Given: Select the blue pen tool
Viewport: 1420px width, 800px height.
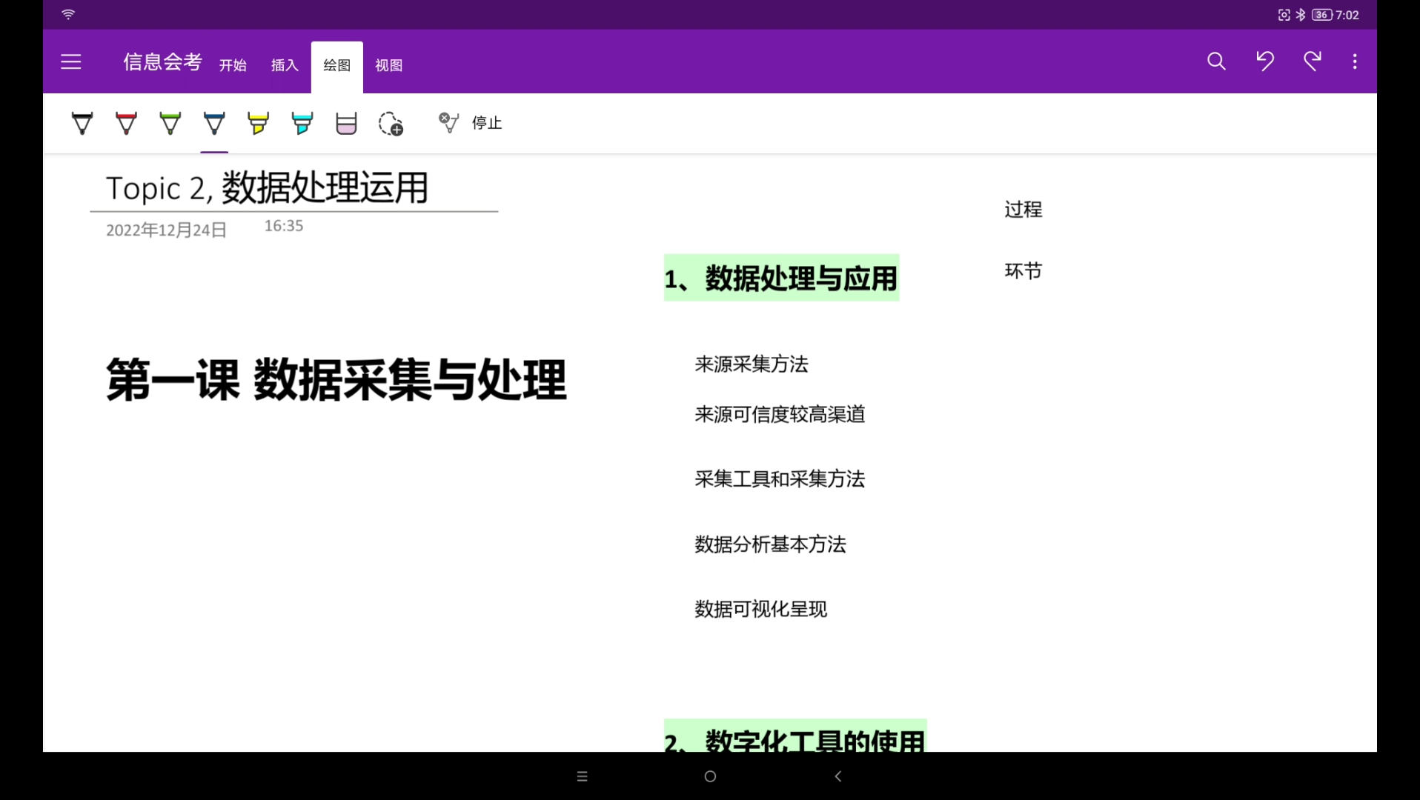Looking at the screenshot, I should coord(214,123).
